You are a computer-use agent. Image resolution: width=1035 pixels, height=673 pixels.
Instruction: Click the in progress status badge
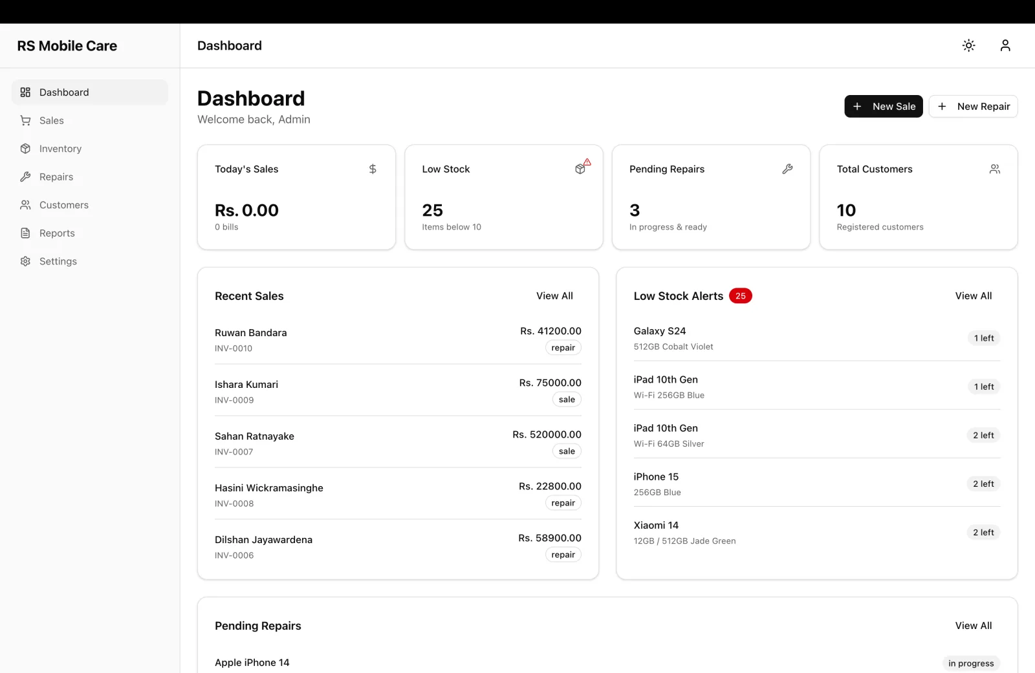(971, 663)
